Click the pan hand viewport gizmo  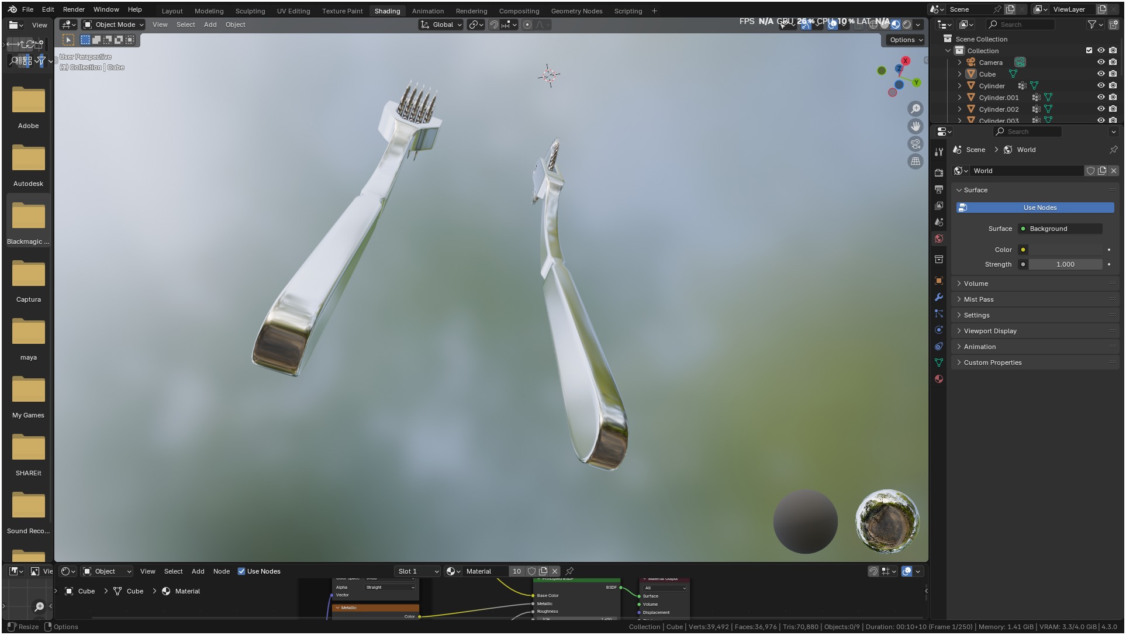[916, 126]
